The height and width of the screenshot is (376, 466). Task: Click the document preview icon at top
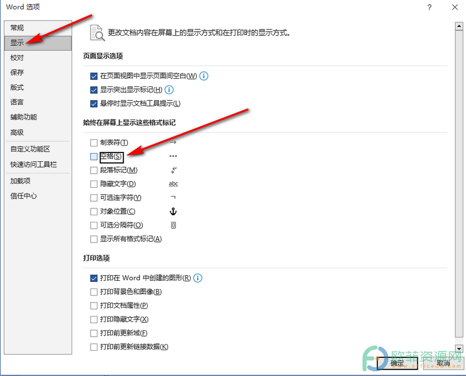pyautogui.click(x=97, y=33)
